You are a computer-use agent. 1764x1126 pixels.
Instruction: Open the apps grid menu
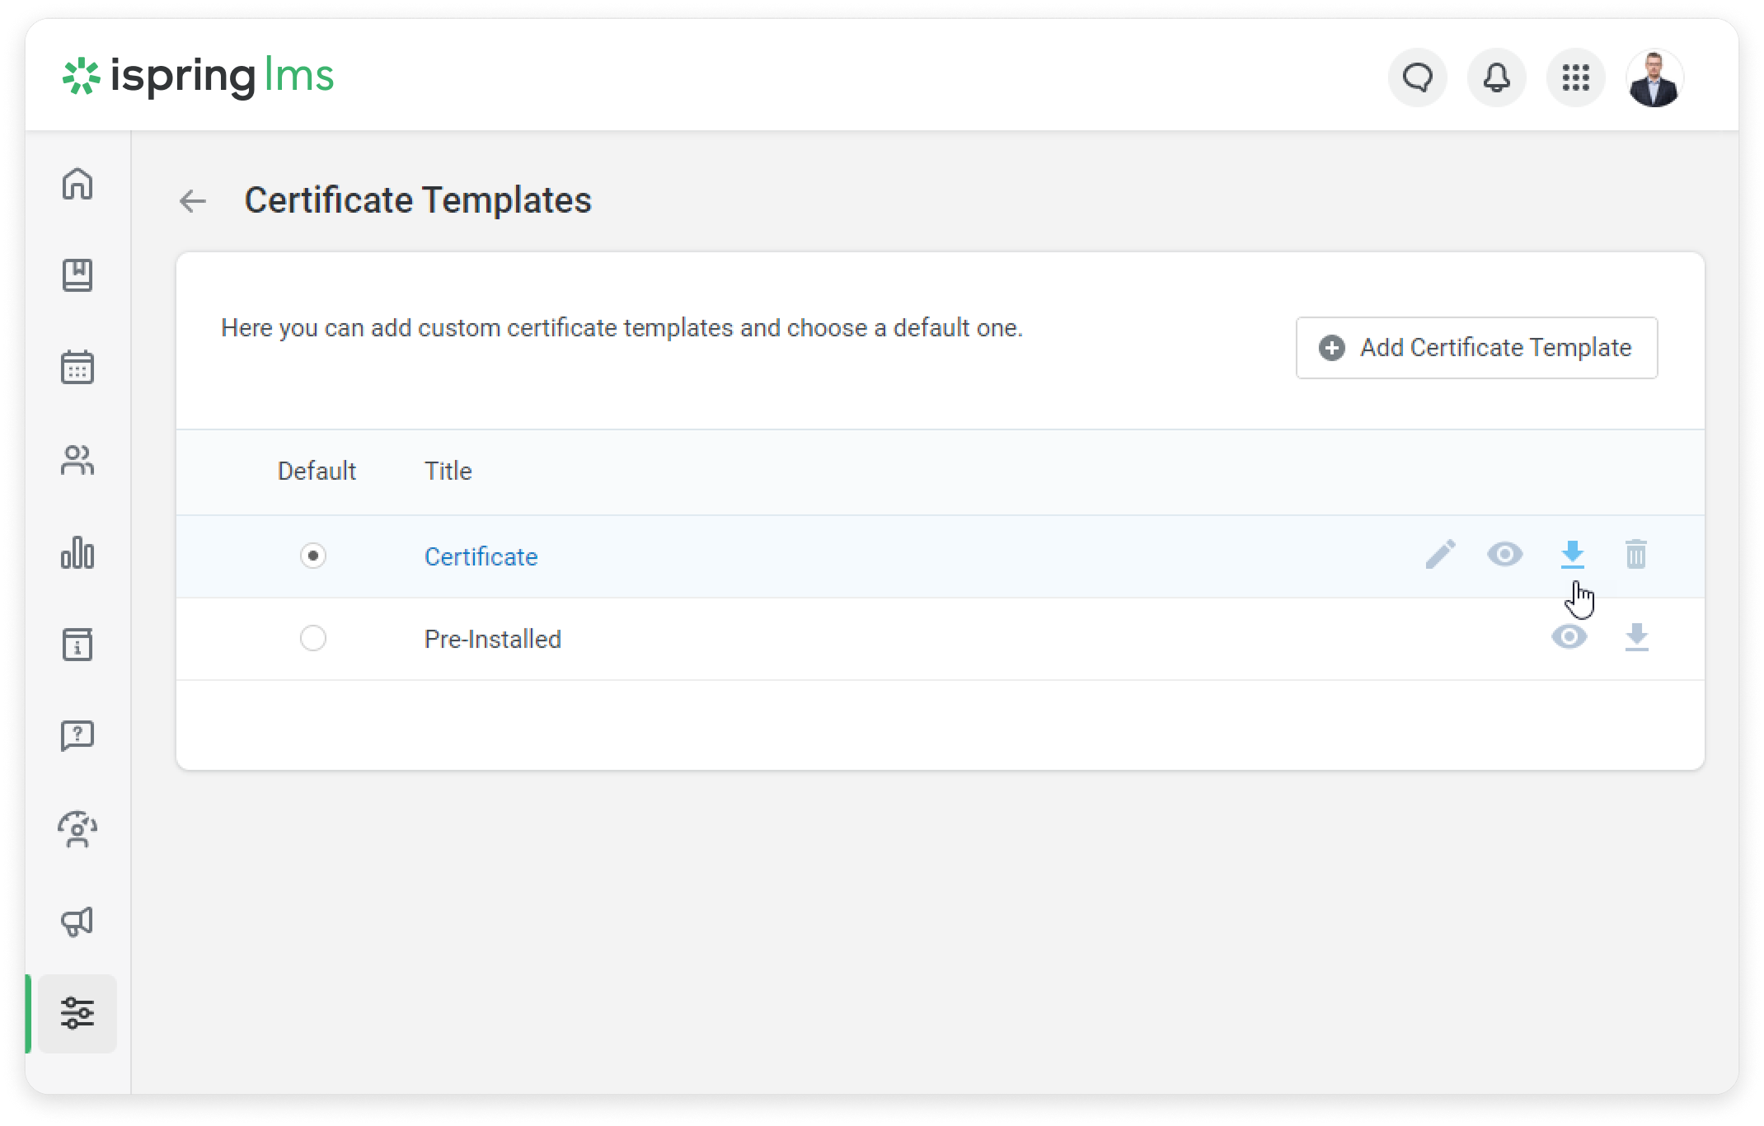point(1575,78)
